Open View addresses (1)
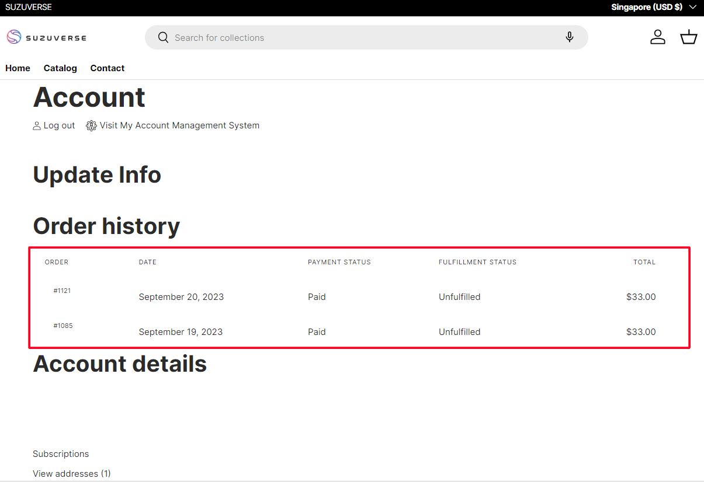Screen dimensions: 704x482 71,473
